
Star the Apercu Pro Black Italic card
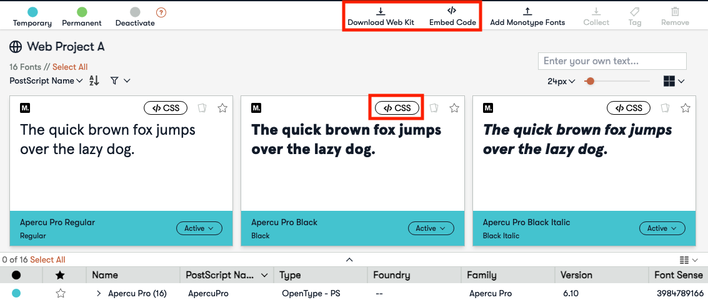[x=686, y=108]
